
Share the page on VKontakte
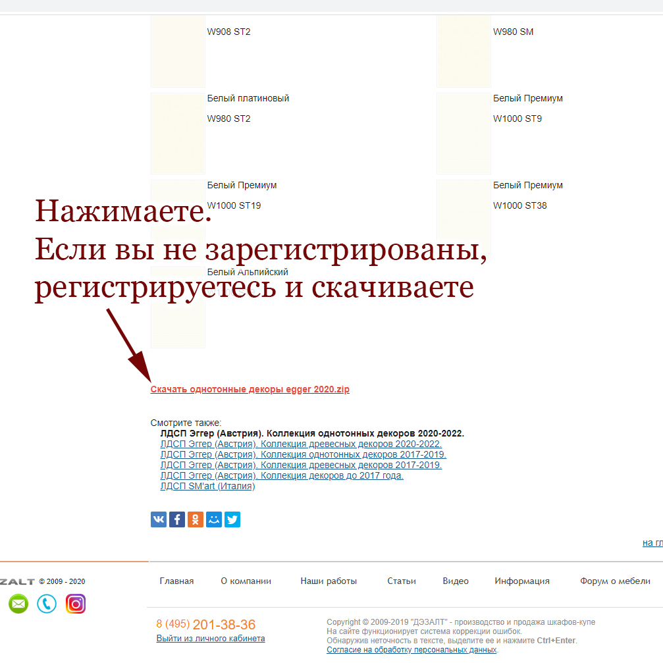pos(159,519)
